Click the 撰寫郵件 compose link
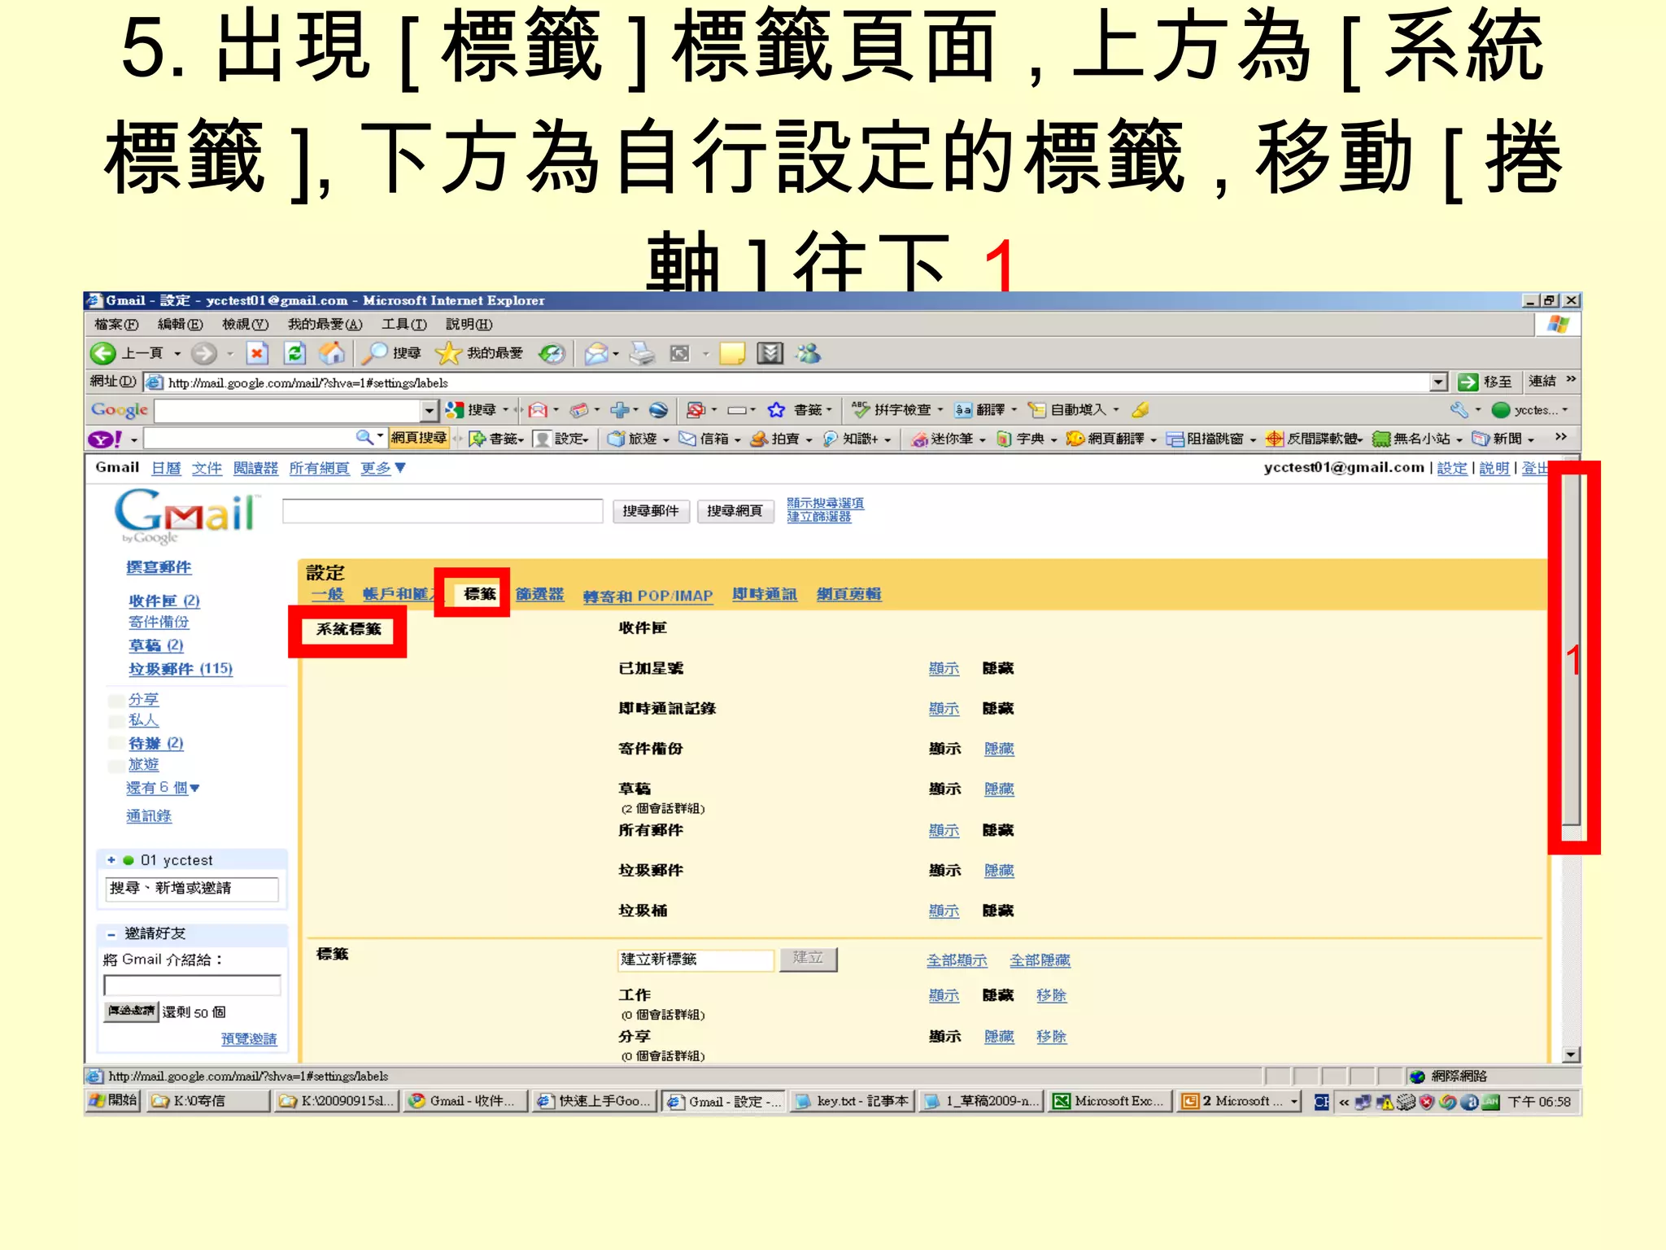 [x=159, y=567]
